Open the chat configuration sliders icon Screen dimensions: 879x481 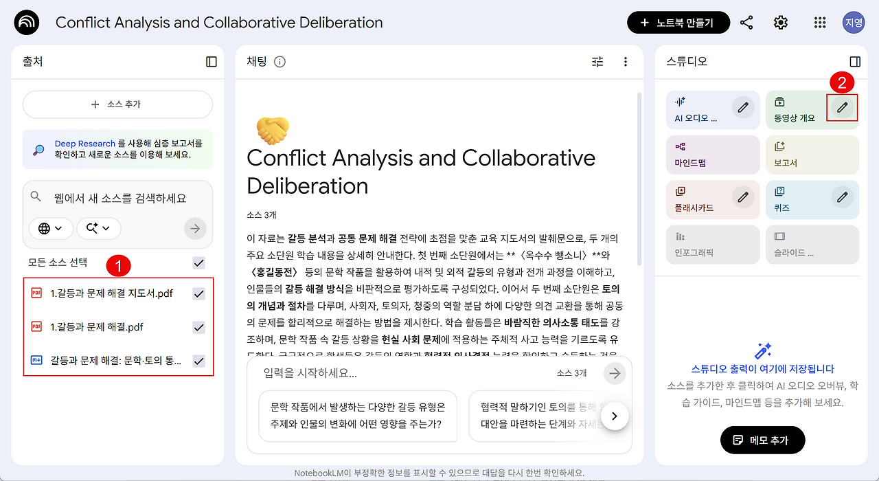pyautogui.click(x=597, y=62)
